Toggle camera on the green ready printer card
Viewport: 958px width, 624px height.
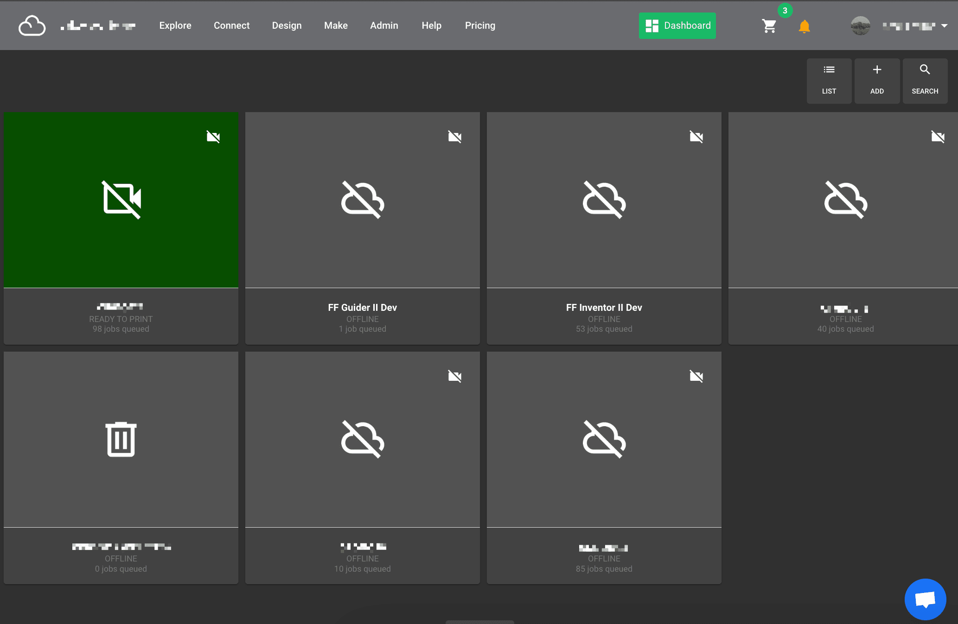click(x=213, y=137)
